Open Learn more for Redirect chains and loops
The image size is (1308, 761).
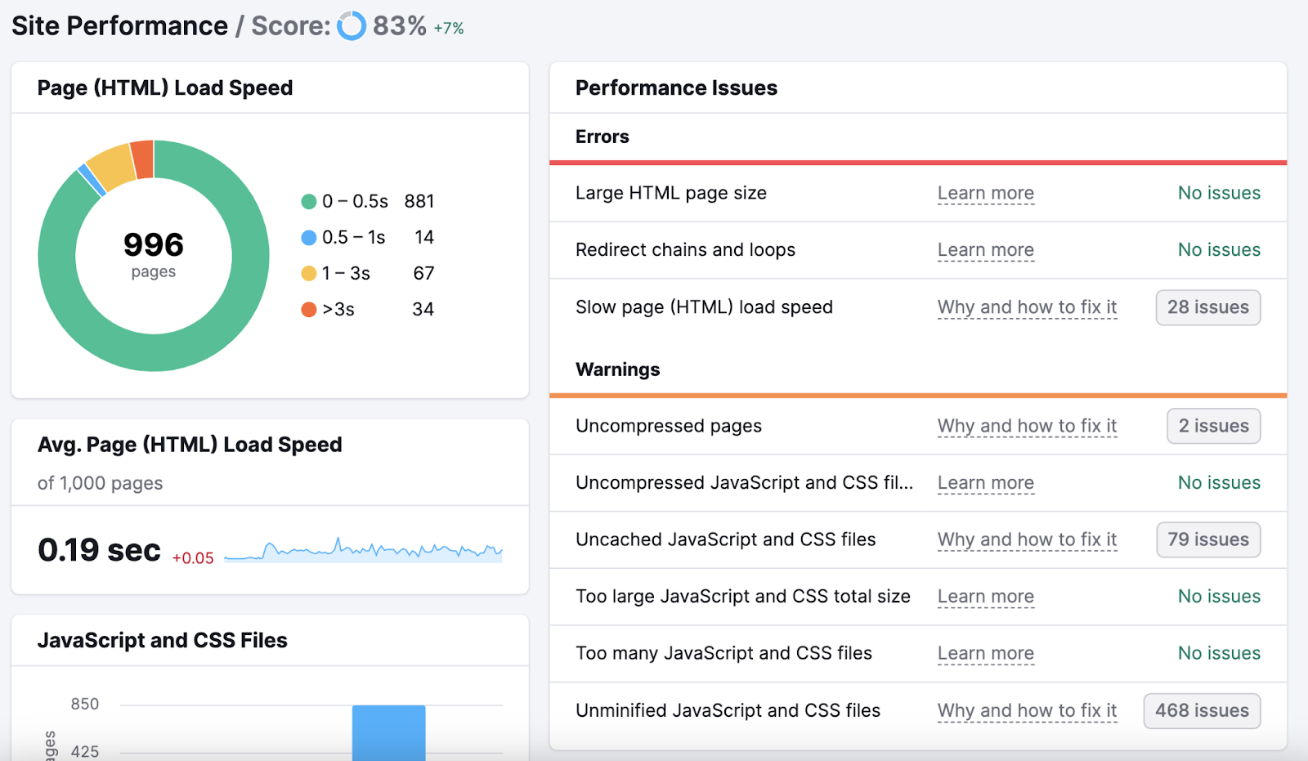[985, 250]
